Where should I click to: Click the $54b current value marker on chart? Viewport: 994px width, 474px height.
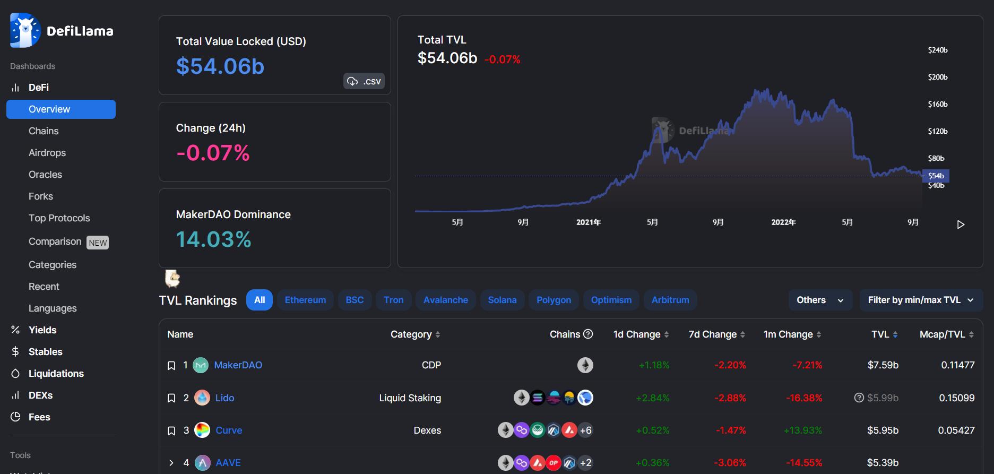point(936,176)
